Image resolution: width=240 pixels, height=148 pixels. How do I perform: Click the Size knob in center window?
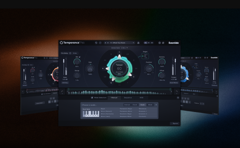90,69
